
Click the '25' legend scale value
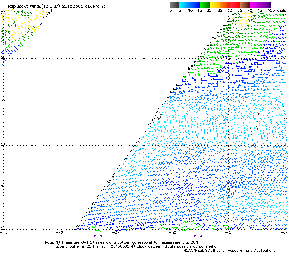coord(220,11)
